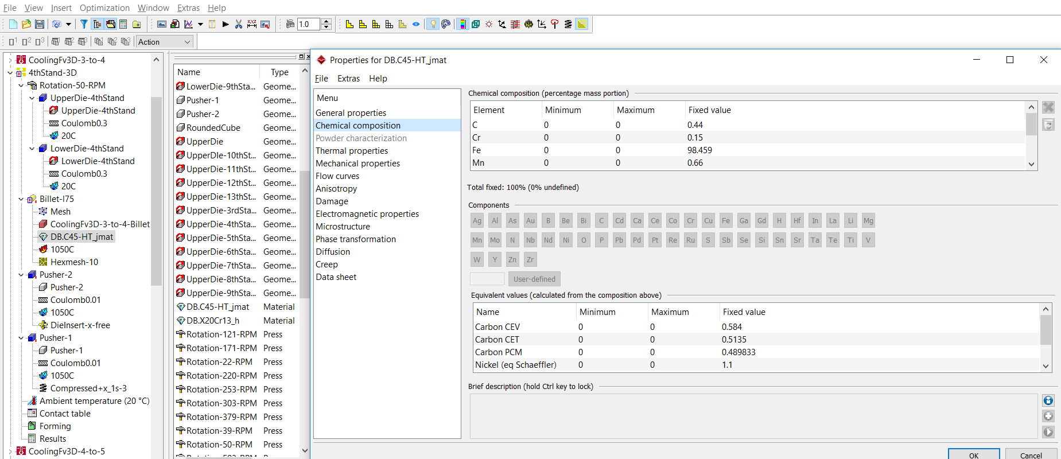Image resolution: width=1061 pixels, height=459 pixels.
Task: Click the Cancel button
Action: click(x=1031, y=454)
